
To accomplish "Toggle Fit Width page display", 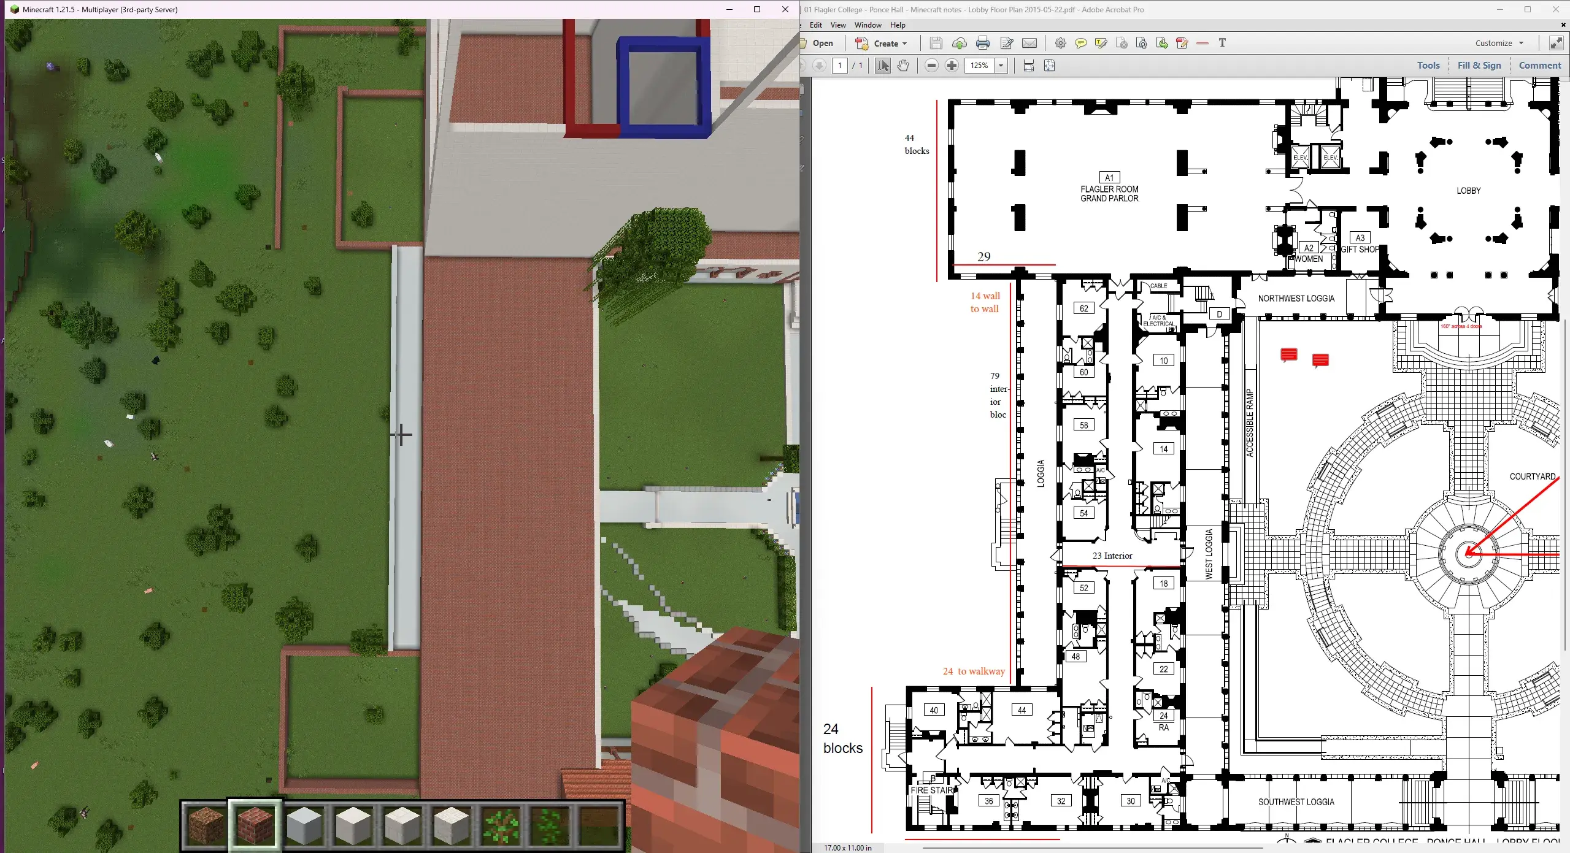I will click(1029, 66).
